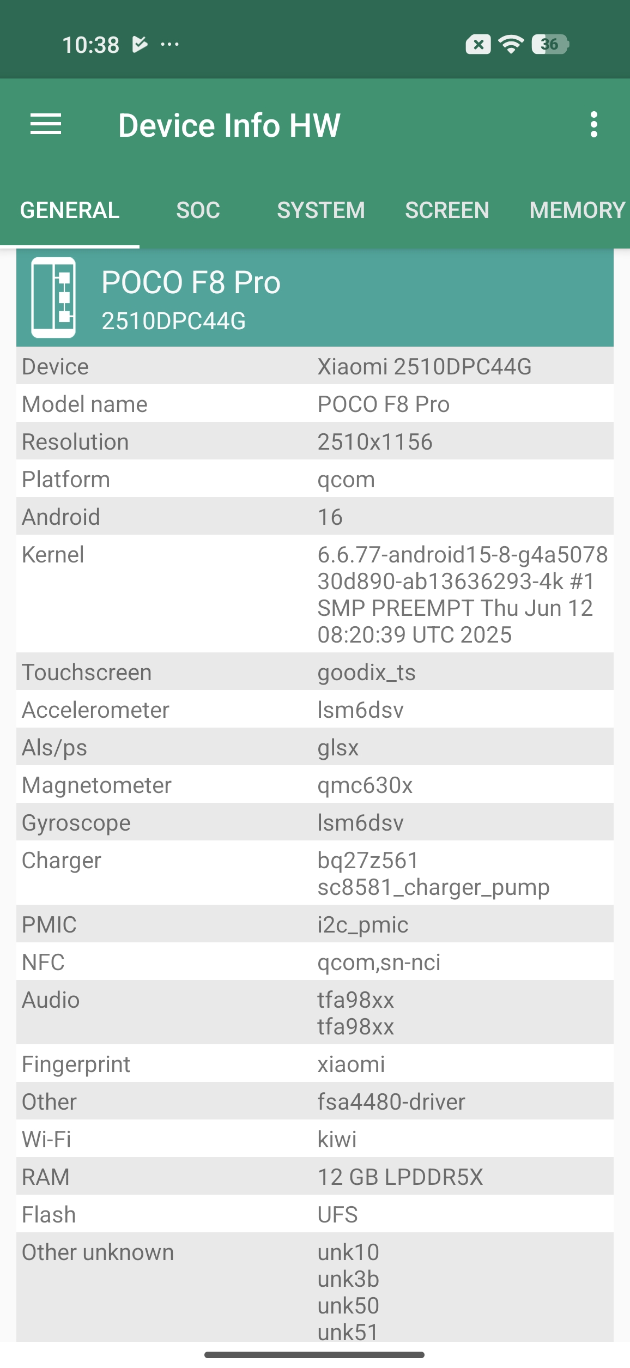Tap the play store notification icon
The height and width of the screenshot is (1368, 630).
[140, 44]
